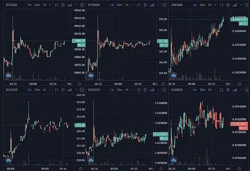This screenshot has width=250, height=171.
Task: Expand chart style dropdown in EOSUSD toolbar
Action: [x=158, y=90]
